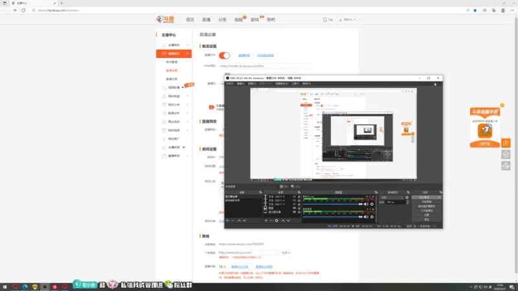This screenshot has height=291, width=518.
Task: Adjust the first mixer volume slider
Action: click(x=332, y=204)
